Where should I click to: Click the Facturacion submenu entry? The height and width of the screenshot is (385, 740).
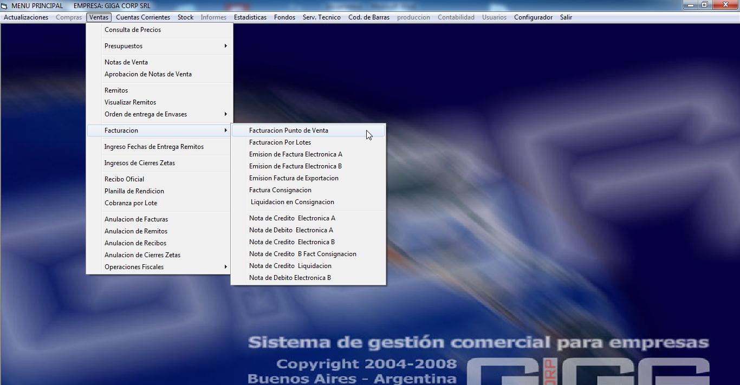pos(160,130)
